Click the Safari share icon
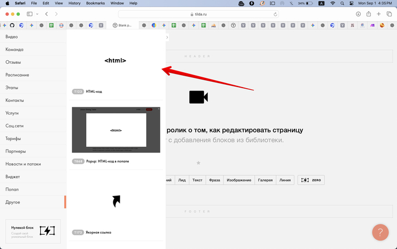This screenshot has height=249, width=397. click(x=369, y=14)
